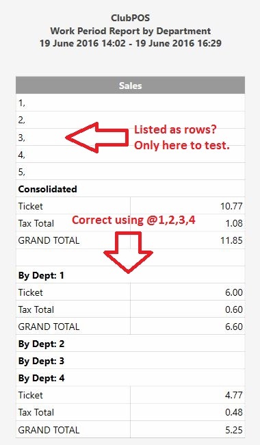Click the Dept 1 grand total 6.60
The width and height of the screenshot is (260, 445).
pos(234,327)
